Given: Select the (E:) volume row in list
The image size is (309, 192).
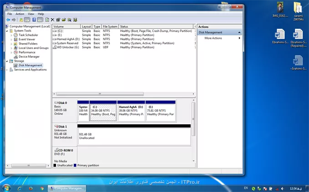Looking at the screenshot, I should pyautogui.click(x=124, y=35).
